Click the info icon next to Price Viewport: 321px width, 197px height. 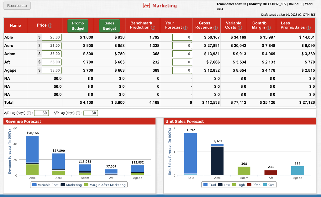click(x=50, y=25)
